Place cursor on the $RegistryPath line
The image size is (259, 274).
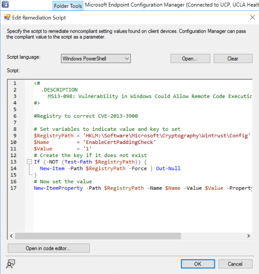pyautogui.click(x=87, y=135)
